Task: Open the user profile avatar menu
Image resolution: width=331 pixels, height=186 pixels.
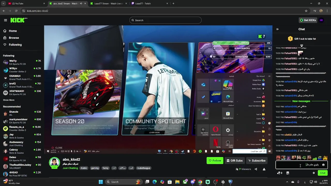Action: [x=321, y=20]
